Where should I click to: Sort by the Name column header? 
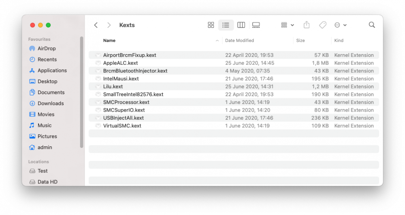tap(109, 40)
